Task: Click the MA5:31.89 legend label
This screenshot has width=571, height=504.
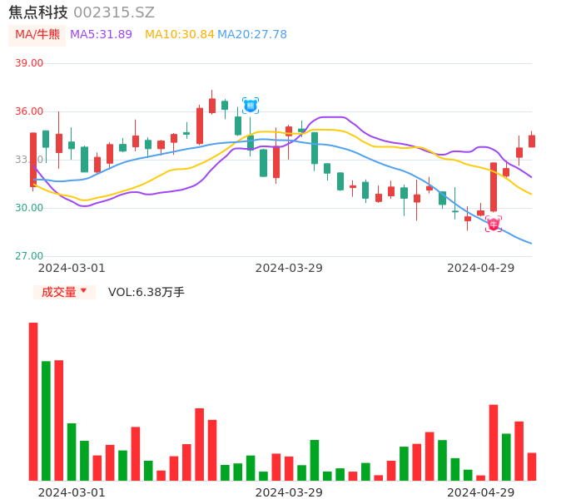Action: tap(101, 35)
